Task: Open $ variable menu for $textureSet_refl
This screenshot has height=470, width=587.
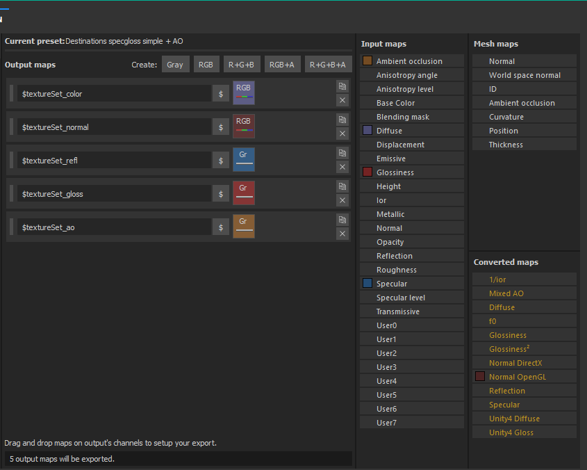Action: tap(221, 160)
